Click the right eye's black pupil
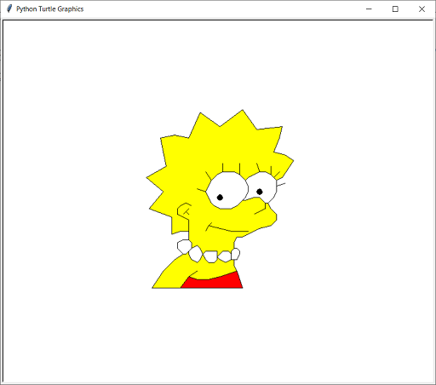This screenshot has width=436, height=385. 260,192
